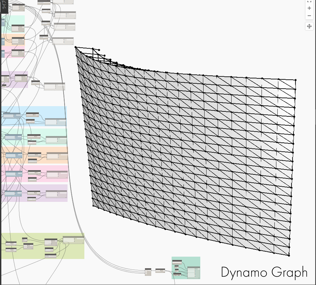
Task: Click the zoom out minus button
Action: [309, 16]
